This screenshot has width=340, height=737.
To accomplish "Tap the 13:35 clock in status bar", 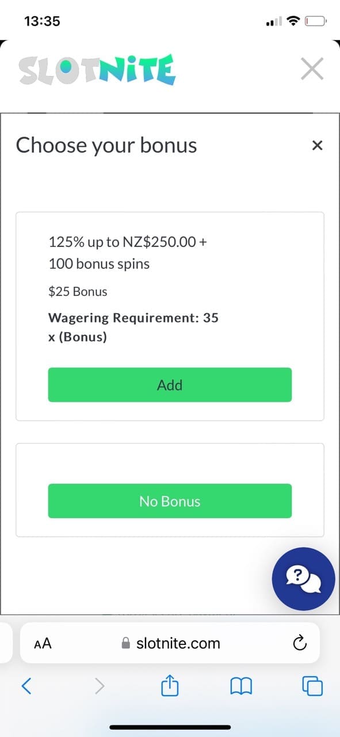I will (x=43, y=21).
